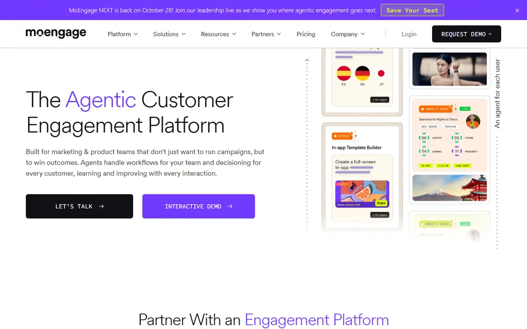Click the woman with smartwatch photo
527x329 pixels.
click(449, 69)
